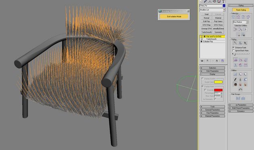254x150 pixels.
Task: Choose the Puff Roots brush mode icon
Action: [246, 60]
